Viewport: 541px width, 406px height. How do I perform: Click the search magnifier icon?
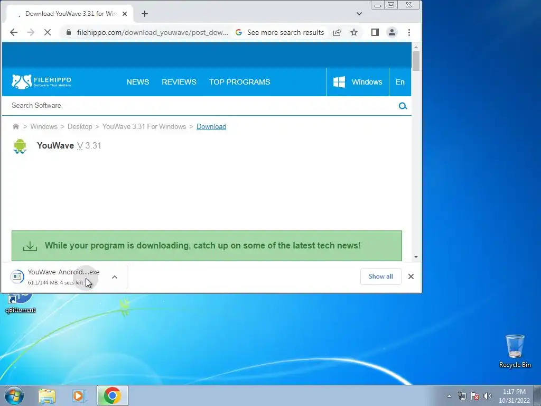click(x=403, y=106)
